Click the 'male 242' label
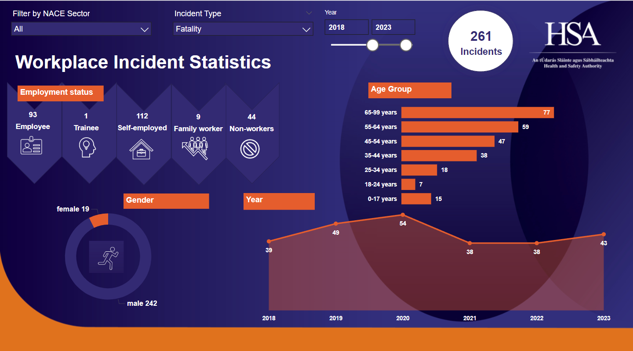 pyautogui.click(x=142, y=303)
